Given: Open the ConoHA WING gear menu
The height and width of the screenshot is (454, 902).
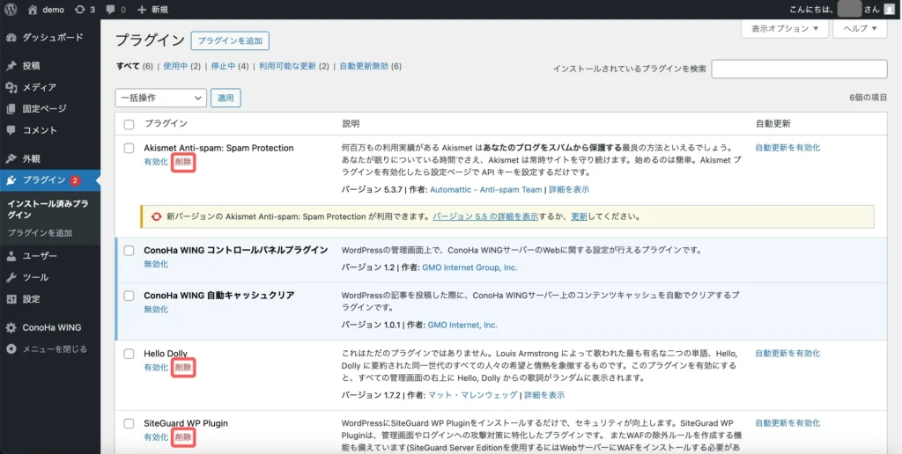Looking at the screenshot, I should pyautogui.click(x=50, y=327).
